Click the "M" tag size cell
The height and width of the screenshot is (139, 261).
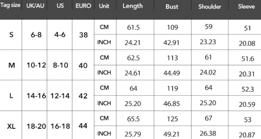tap(12, 66)
